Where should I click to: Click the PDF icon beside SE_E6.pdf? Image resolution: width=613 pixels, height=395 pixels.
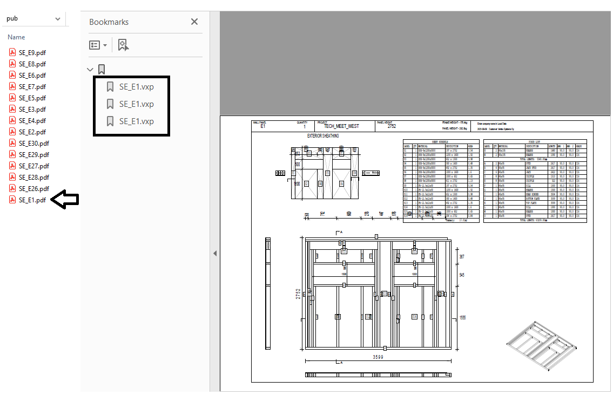point(12,75)
